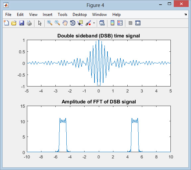Show Plot Tools and dock figure
191x170 pixels.
[x=138, y=23]
